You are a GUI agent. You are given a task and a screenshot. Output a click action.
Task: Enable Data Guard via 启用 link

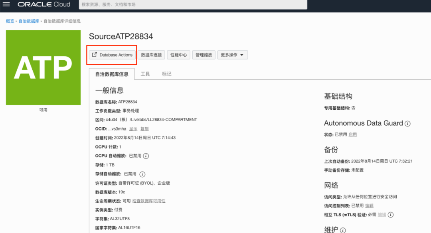point(353,134)
